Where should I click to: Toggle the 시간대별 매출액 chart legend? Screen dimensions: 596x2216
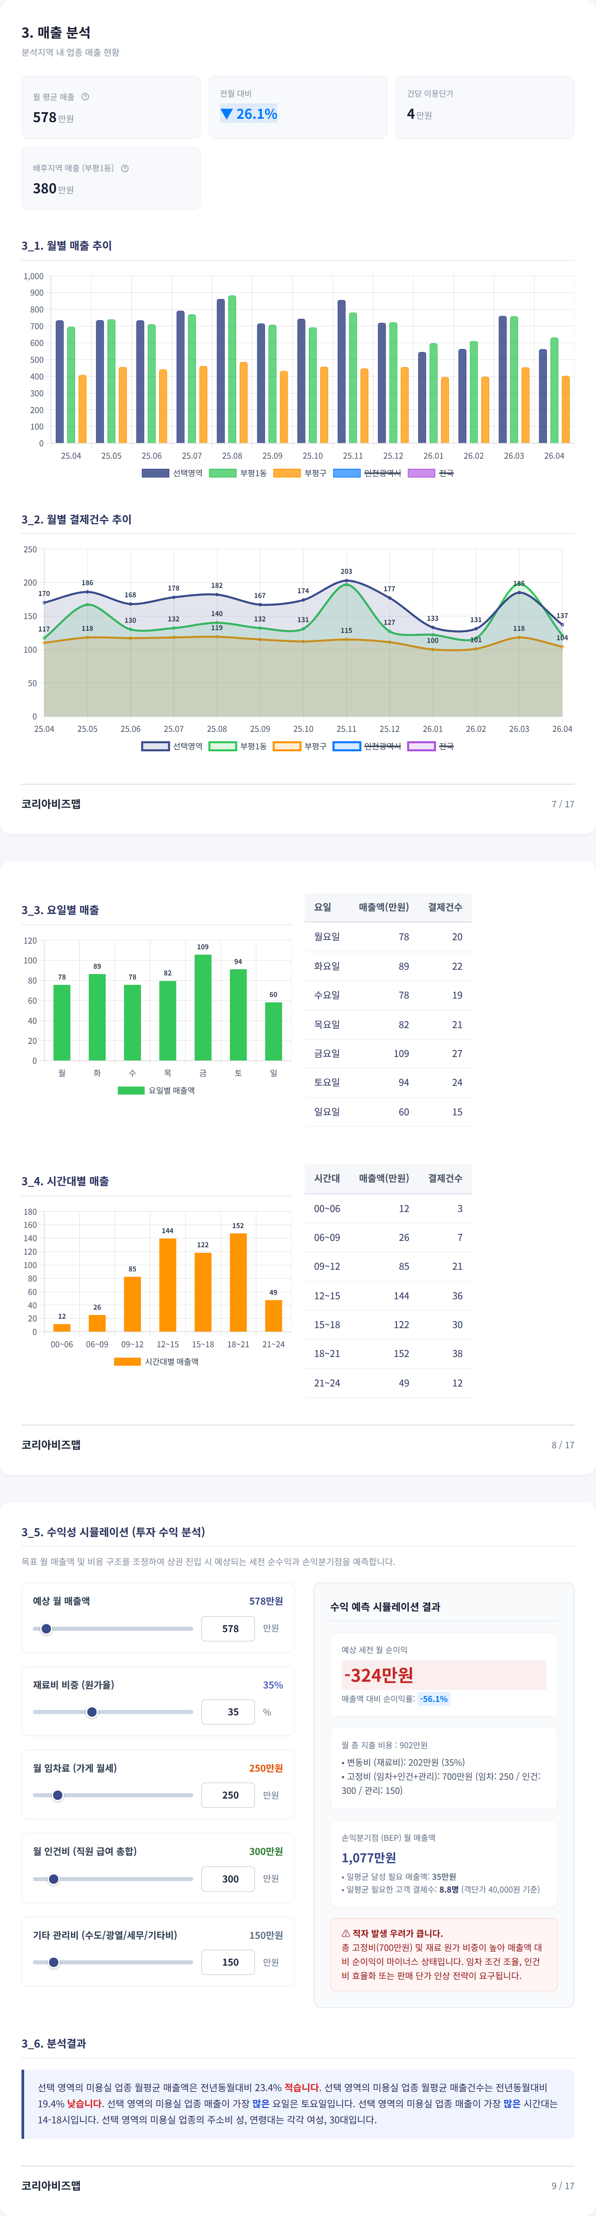click(156, 1362)
